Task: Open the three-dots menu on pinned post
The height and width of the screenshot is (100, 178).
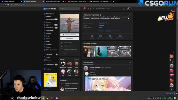Action: click(x=130, y=68)
